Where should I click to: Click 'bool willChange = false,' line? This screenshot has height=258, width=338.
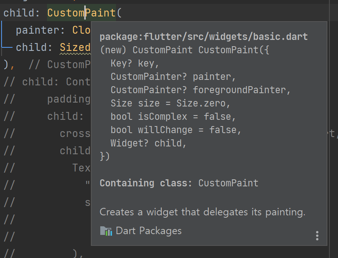(176, 130)
